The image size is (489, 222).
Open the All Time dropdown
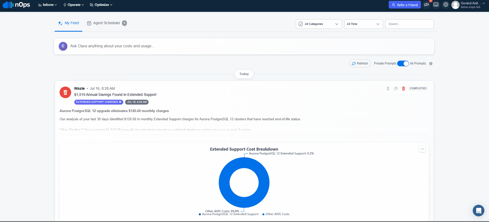tap(363, 24)
